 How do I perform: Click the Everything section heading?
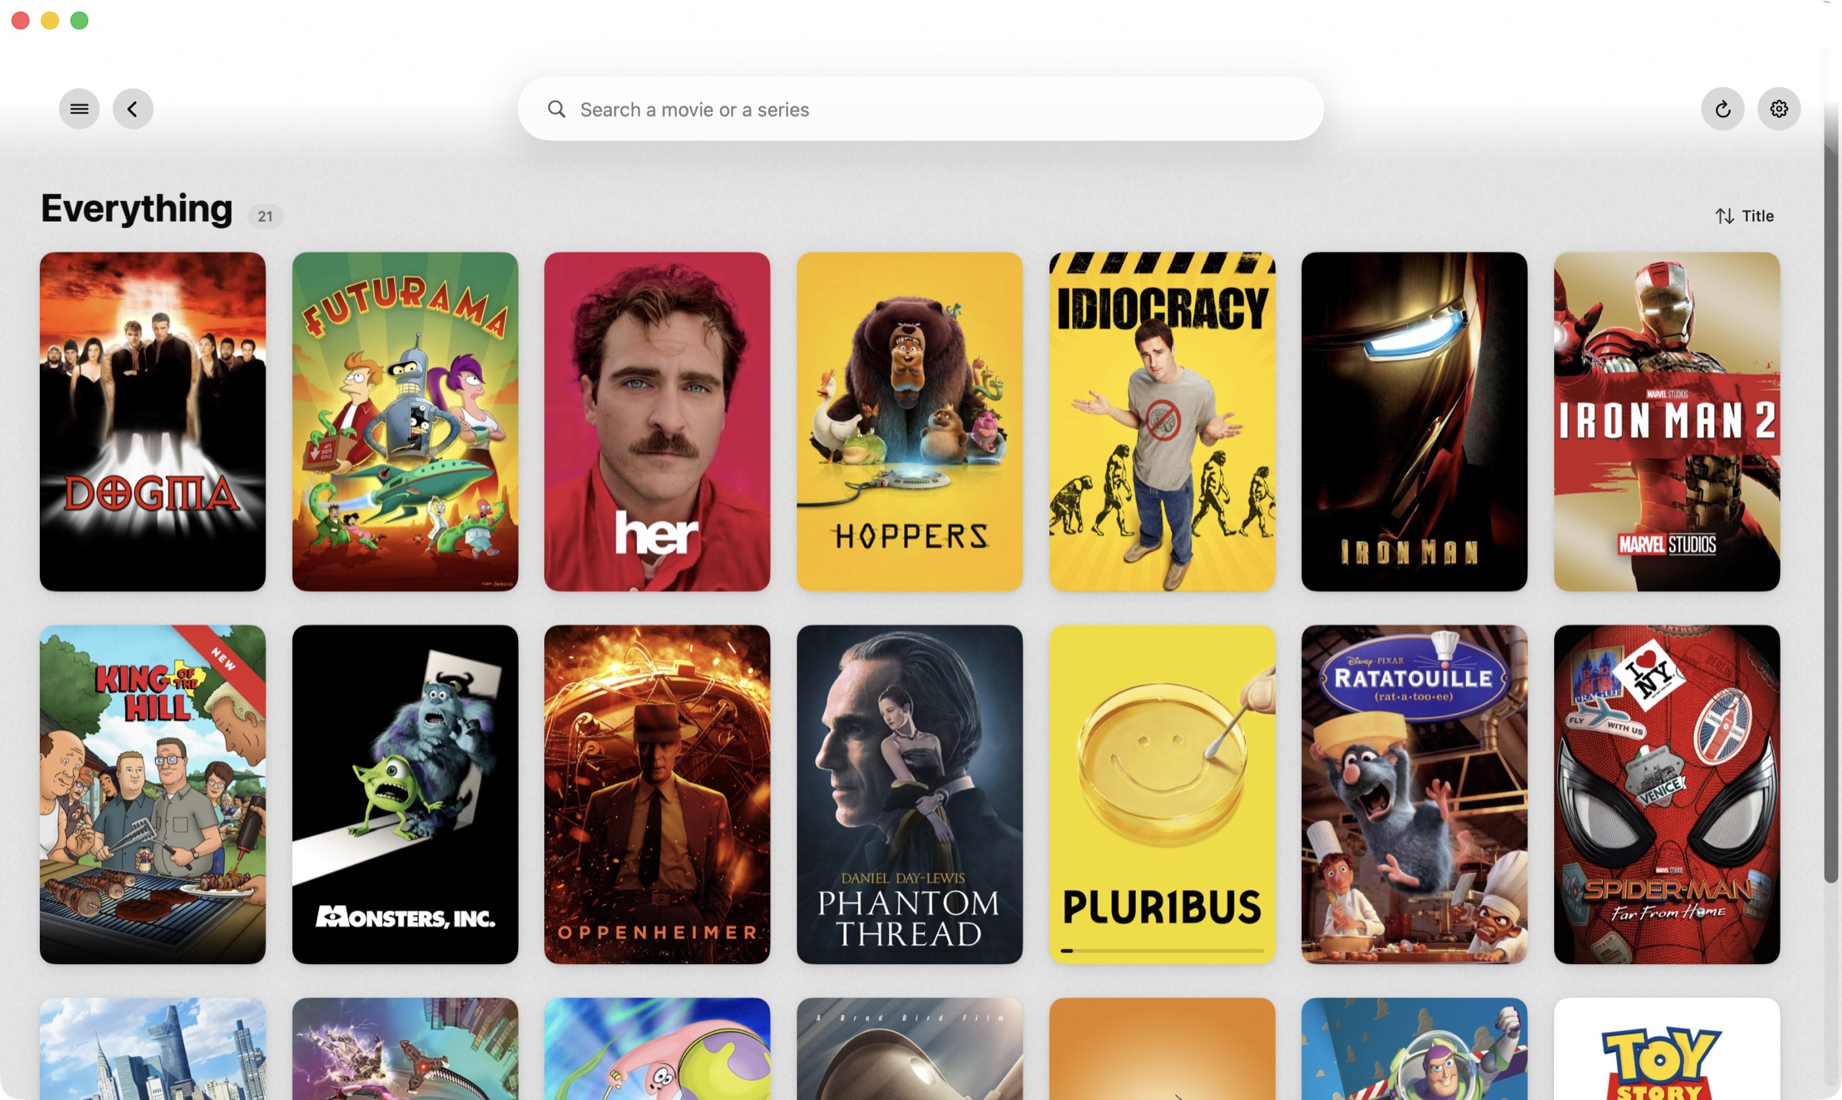point(137,209)
